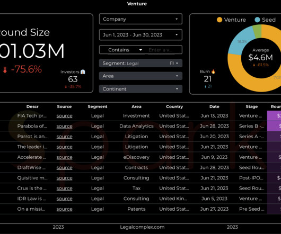The height and width of the screenshot is (234, 281).
Task: Sort table by Date column header
Action: click(214, 106)
